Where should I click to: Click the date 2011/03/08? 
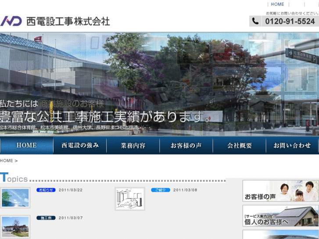point(185,190)
